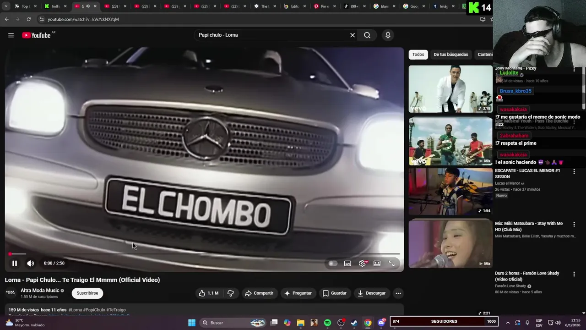
Task: Click the #Lorna hashtag in description
Action: [x=76, y=310]
